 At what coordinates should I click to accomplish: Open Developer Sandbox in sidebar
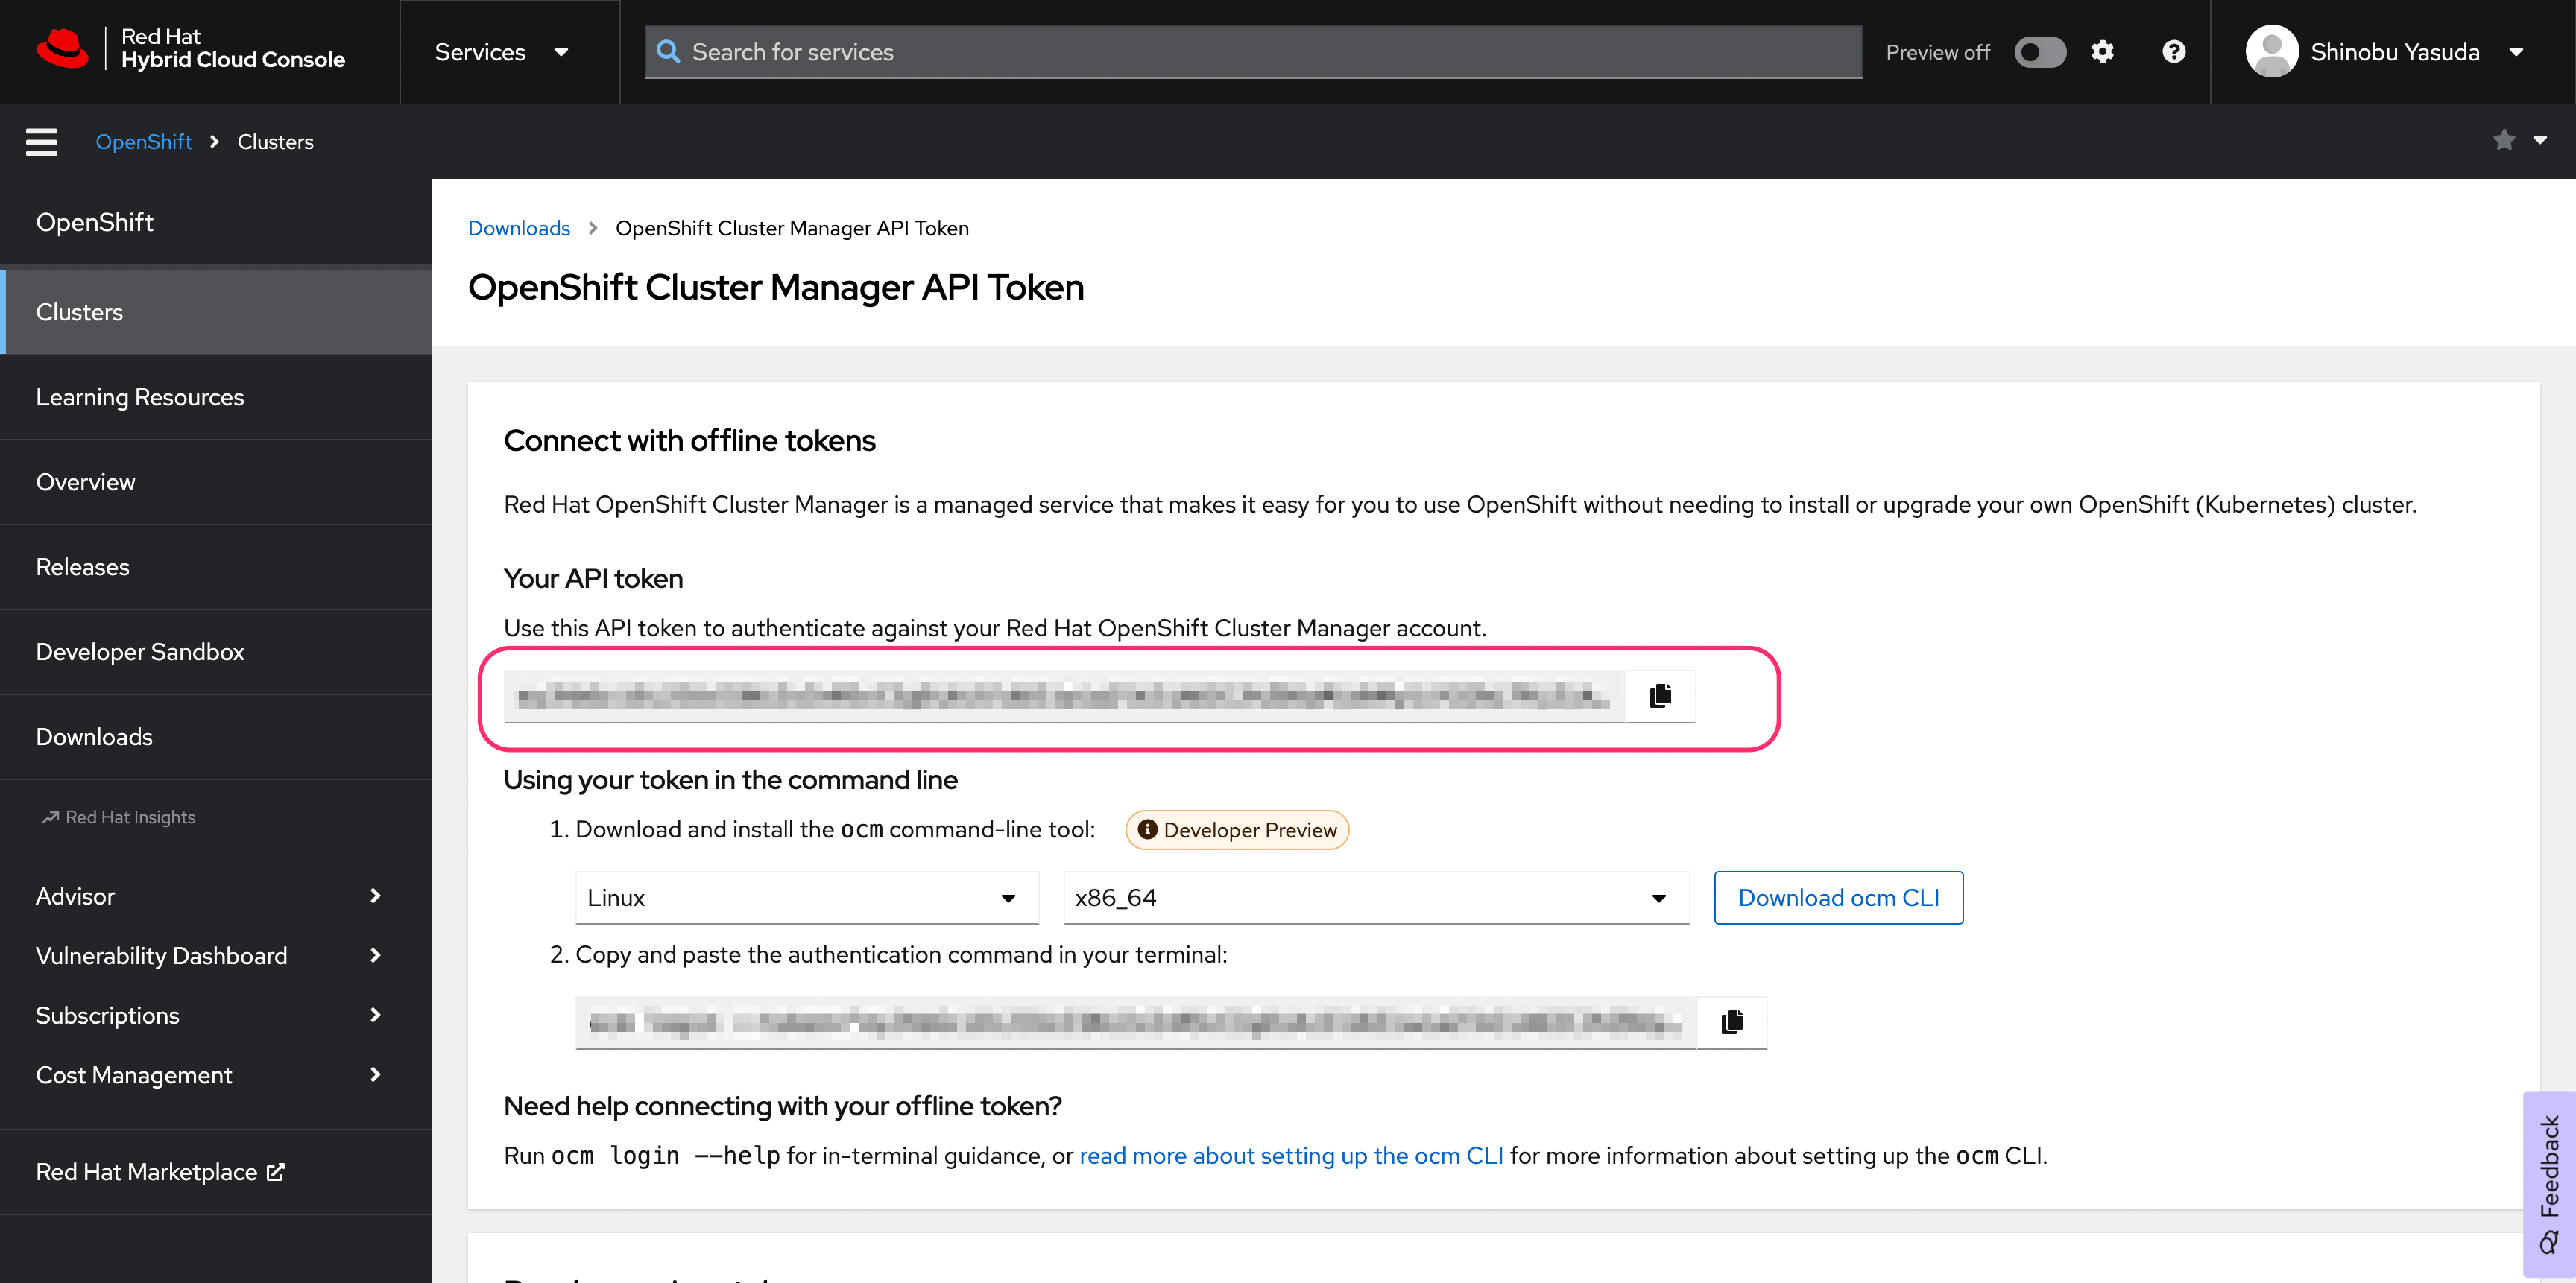click(140, 651)
